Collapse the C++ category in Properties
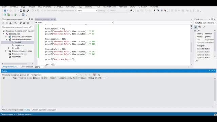This screenshot has width=217, height=122. (x=195, y=30)
